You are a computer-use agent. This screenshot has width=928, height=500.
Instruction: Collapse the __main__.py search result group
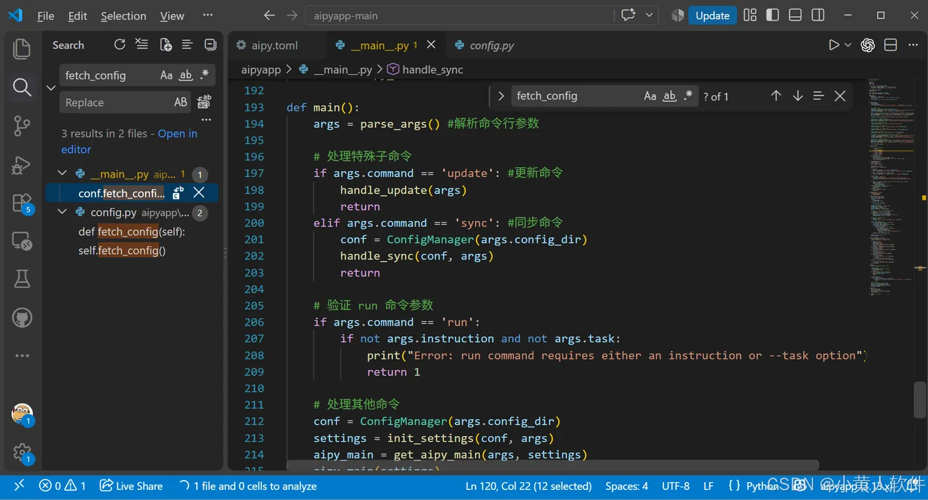[62, 174]
